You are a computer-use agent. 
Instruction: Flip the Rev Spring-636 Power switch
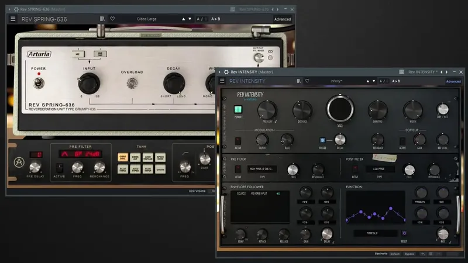[x=39, y=82]
